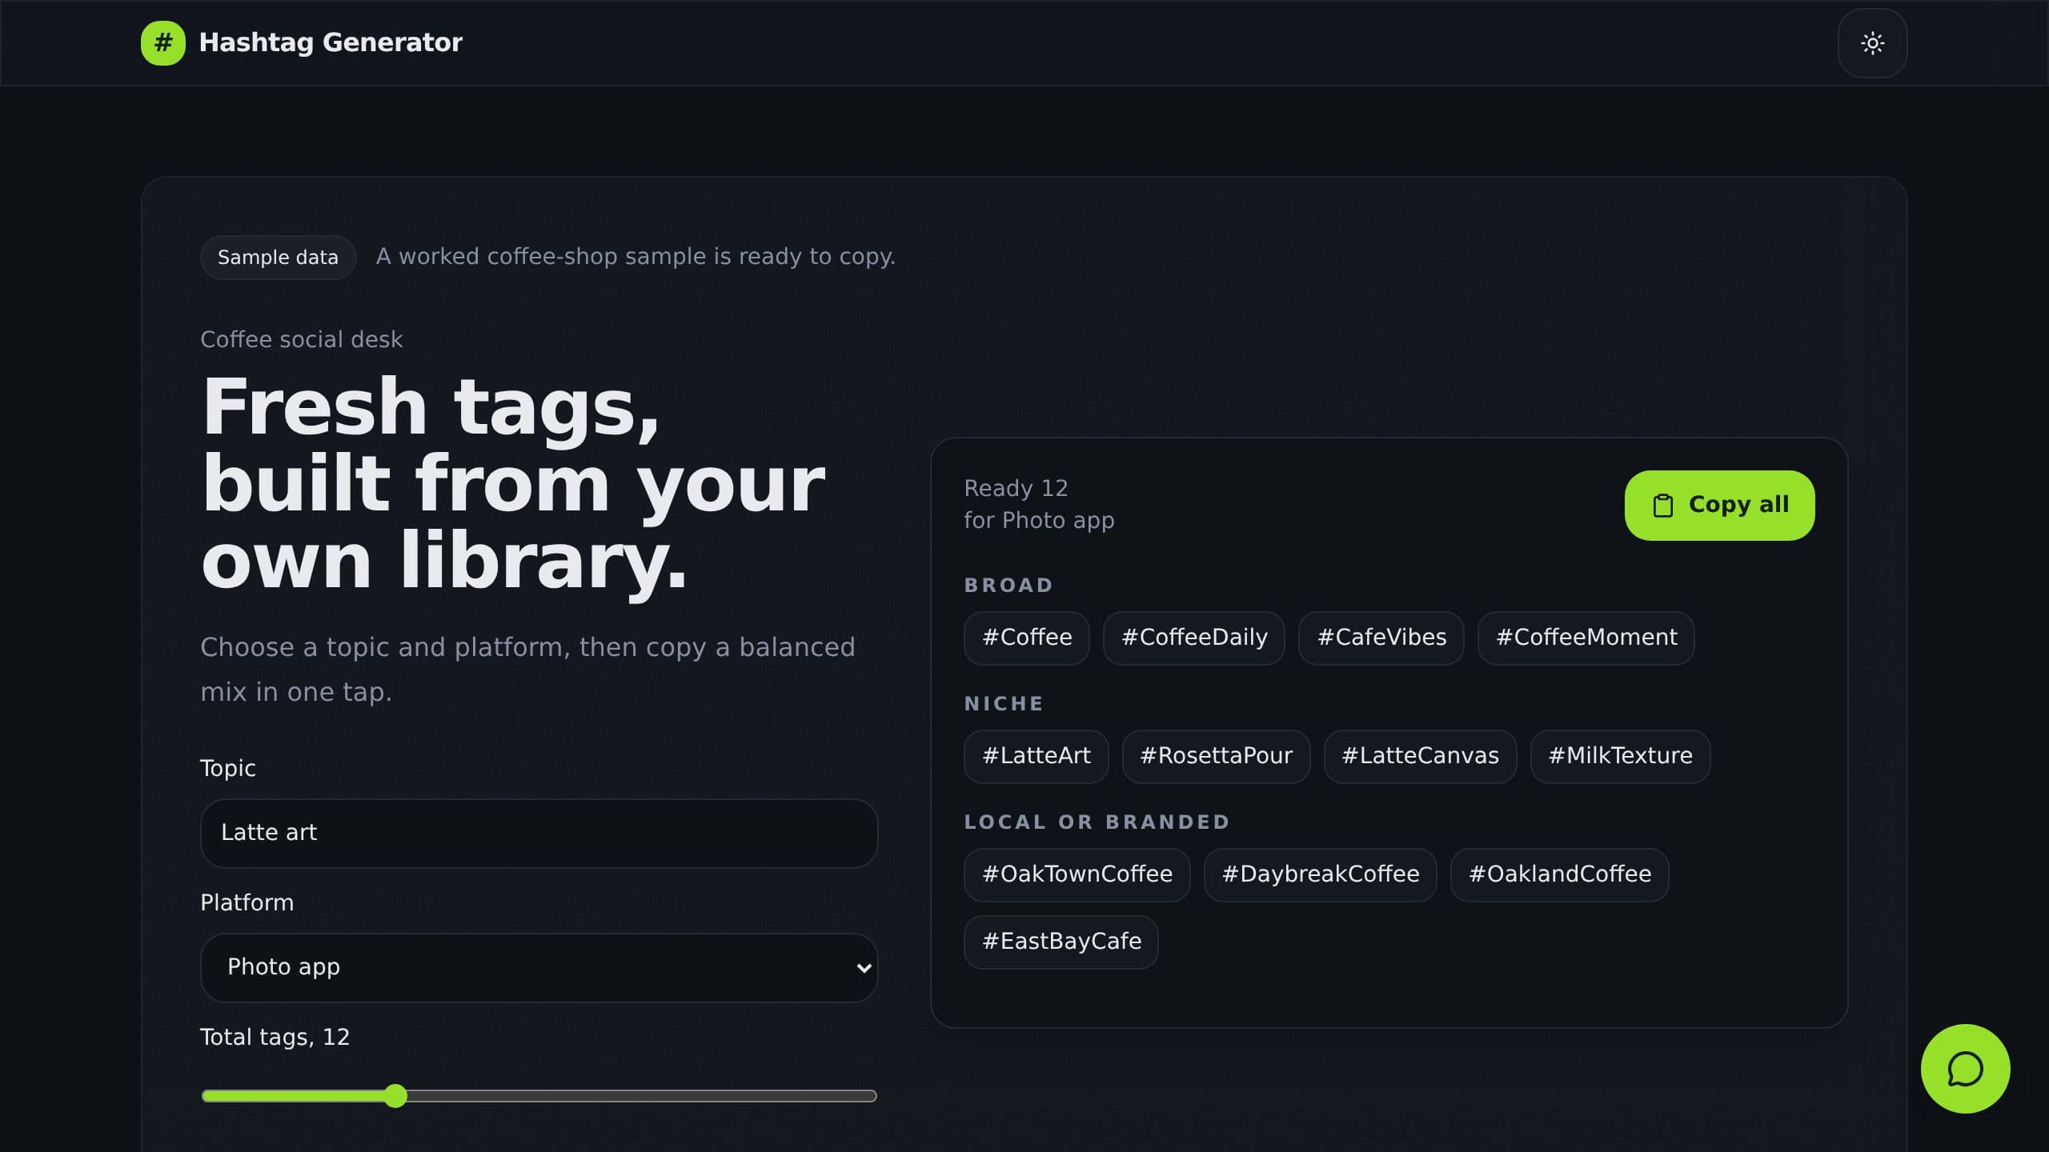Click the NICHE section heading

point(1004,704)
